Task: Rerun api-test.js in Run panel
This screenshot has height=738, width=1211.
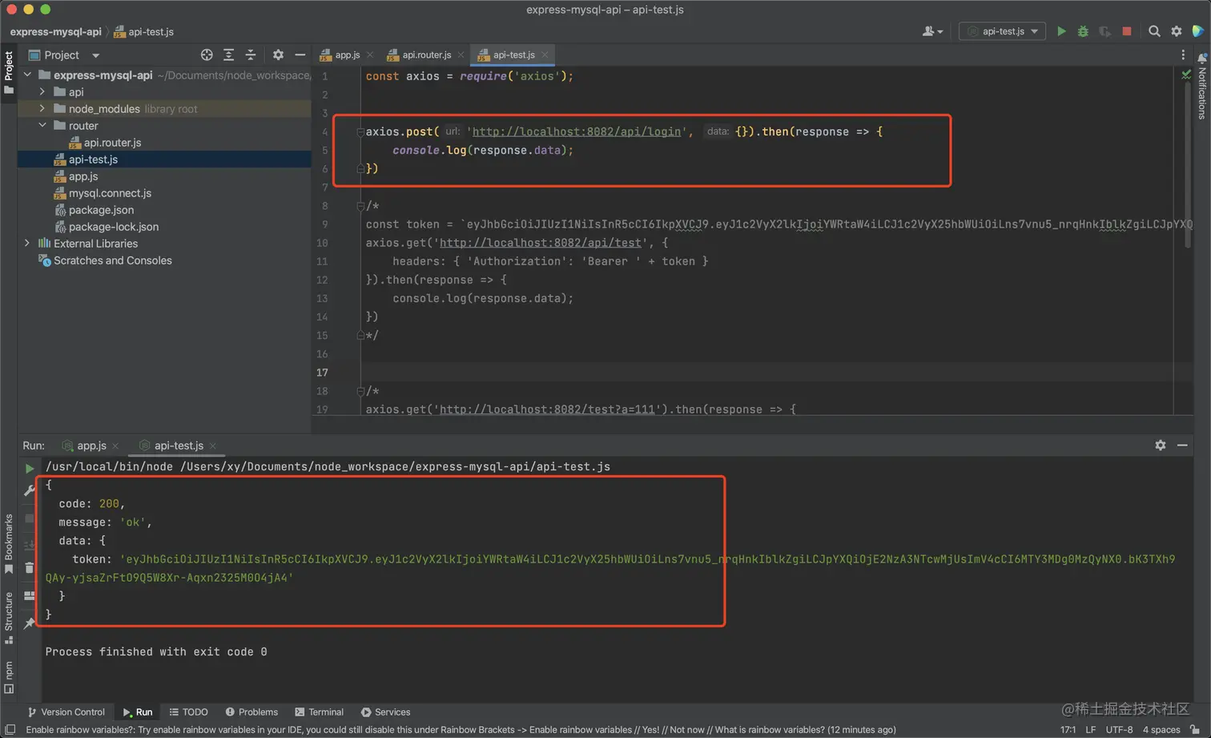Action: (x=30, y=468)
